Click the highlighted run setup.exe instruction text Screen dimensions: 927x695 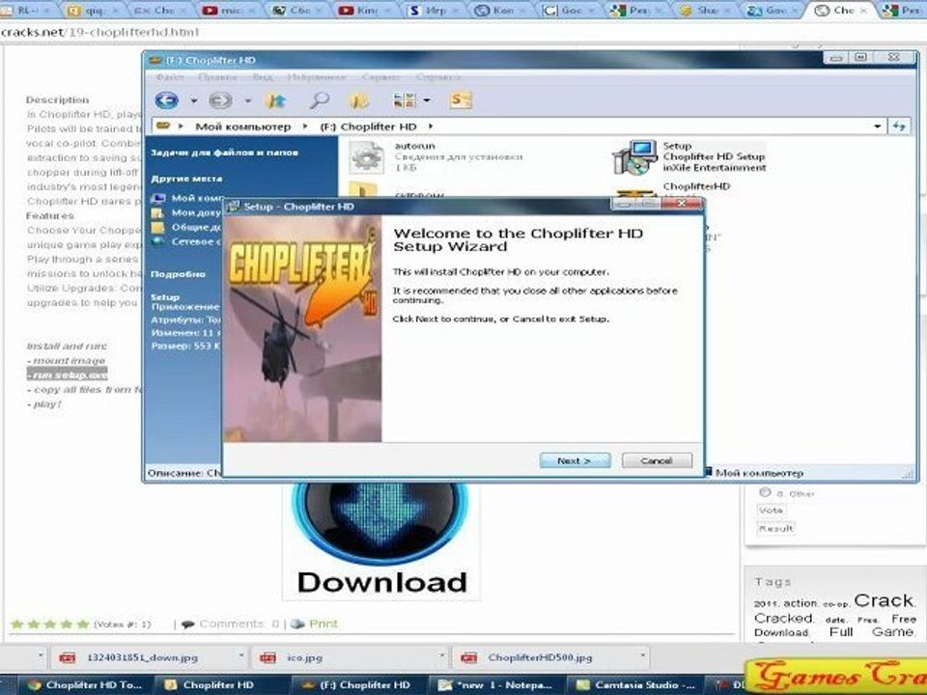click(x=68, y=375)
